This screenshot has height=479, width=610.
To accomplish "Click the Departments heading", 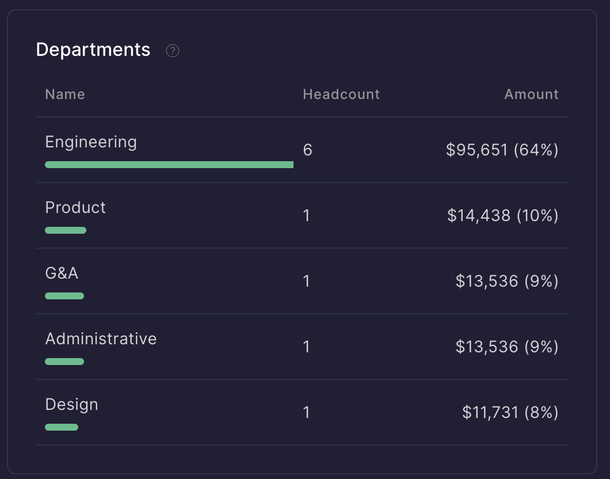I will 93,50.
